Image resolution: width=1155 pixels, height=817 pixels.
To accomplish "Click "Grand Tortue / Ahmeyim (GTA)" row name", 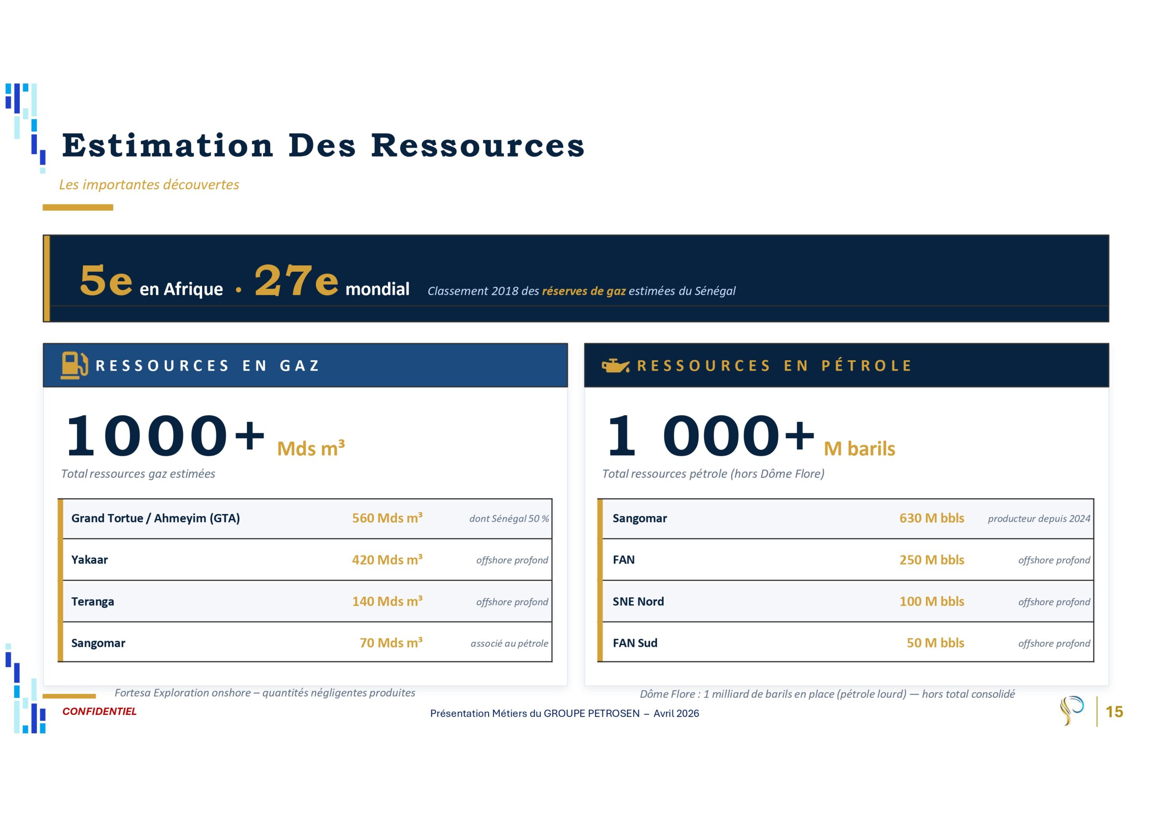I will pyautogui.click(x=156, y=519).
